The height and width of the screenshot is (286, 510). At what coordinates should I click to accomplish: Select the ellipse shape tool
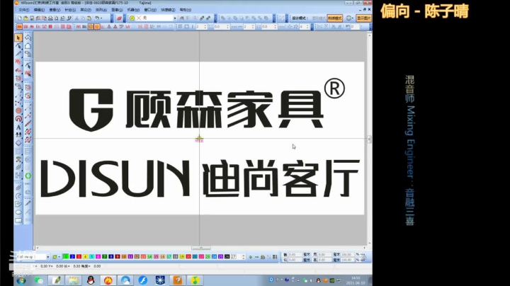tap(18, 212)
